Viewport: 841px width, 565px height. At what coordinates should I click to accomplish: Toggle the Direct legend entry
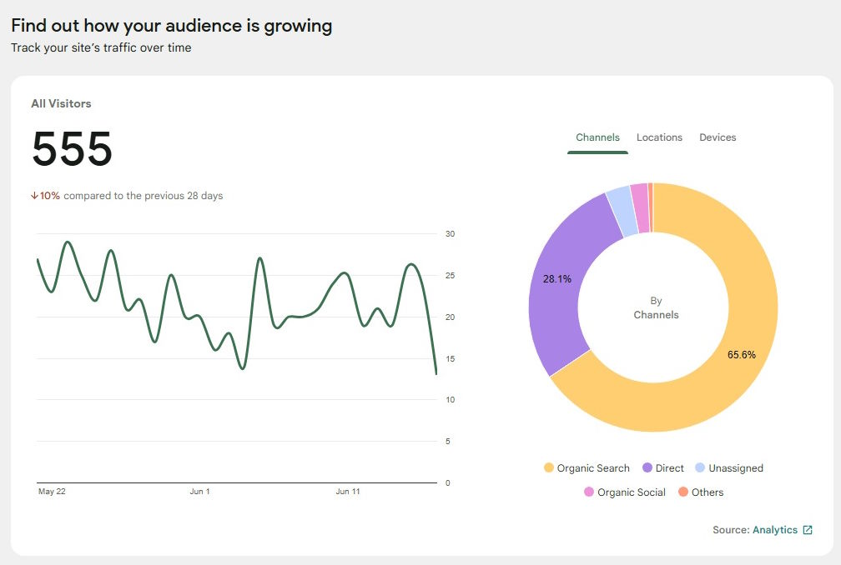663,467
